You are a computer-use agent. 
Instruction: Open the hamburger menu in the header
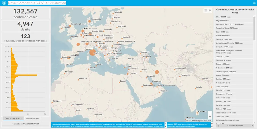click(254, 3)
